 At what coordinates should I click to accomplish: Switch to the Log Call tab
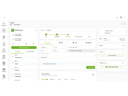point(47,43)
